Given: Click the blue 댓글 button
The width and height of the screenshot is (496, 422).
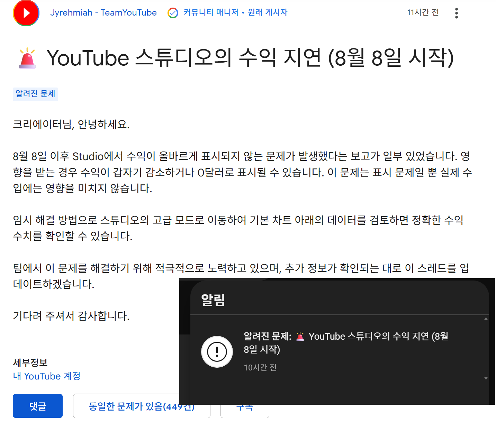Looking at the screenshot, I should coord(38,406).
